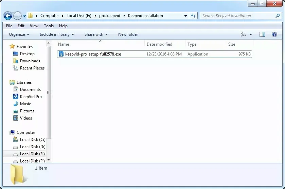Click Keepvid Installation in the address breadcrumb
The height and width of the screenshot is (189, 285).
click(145, 16)
